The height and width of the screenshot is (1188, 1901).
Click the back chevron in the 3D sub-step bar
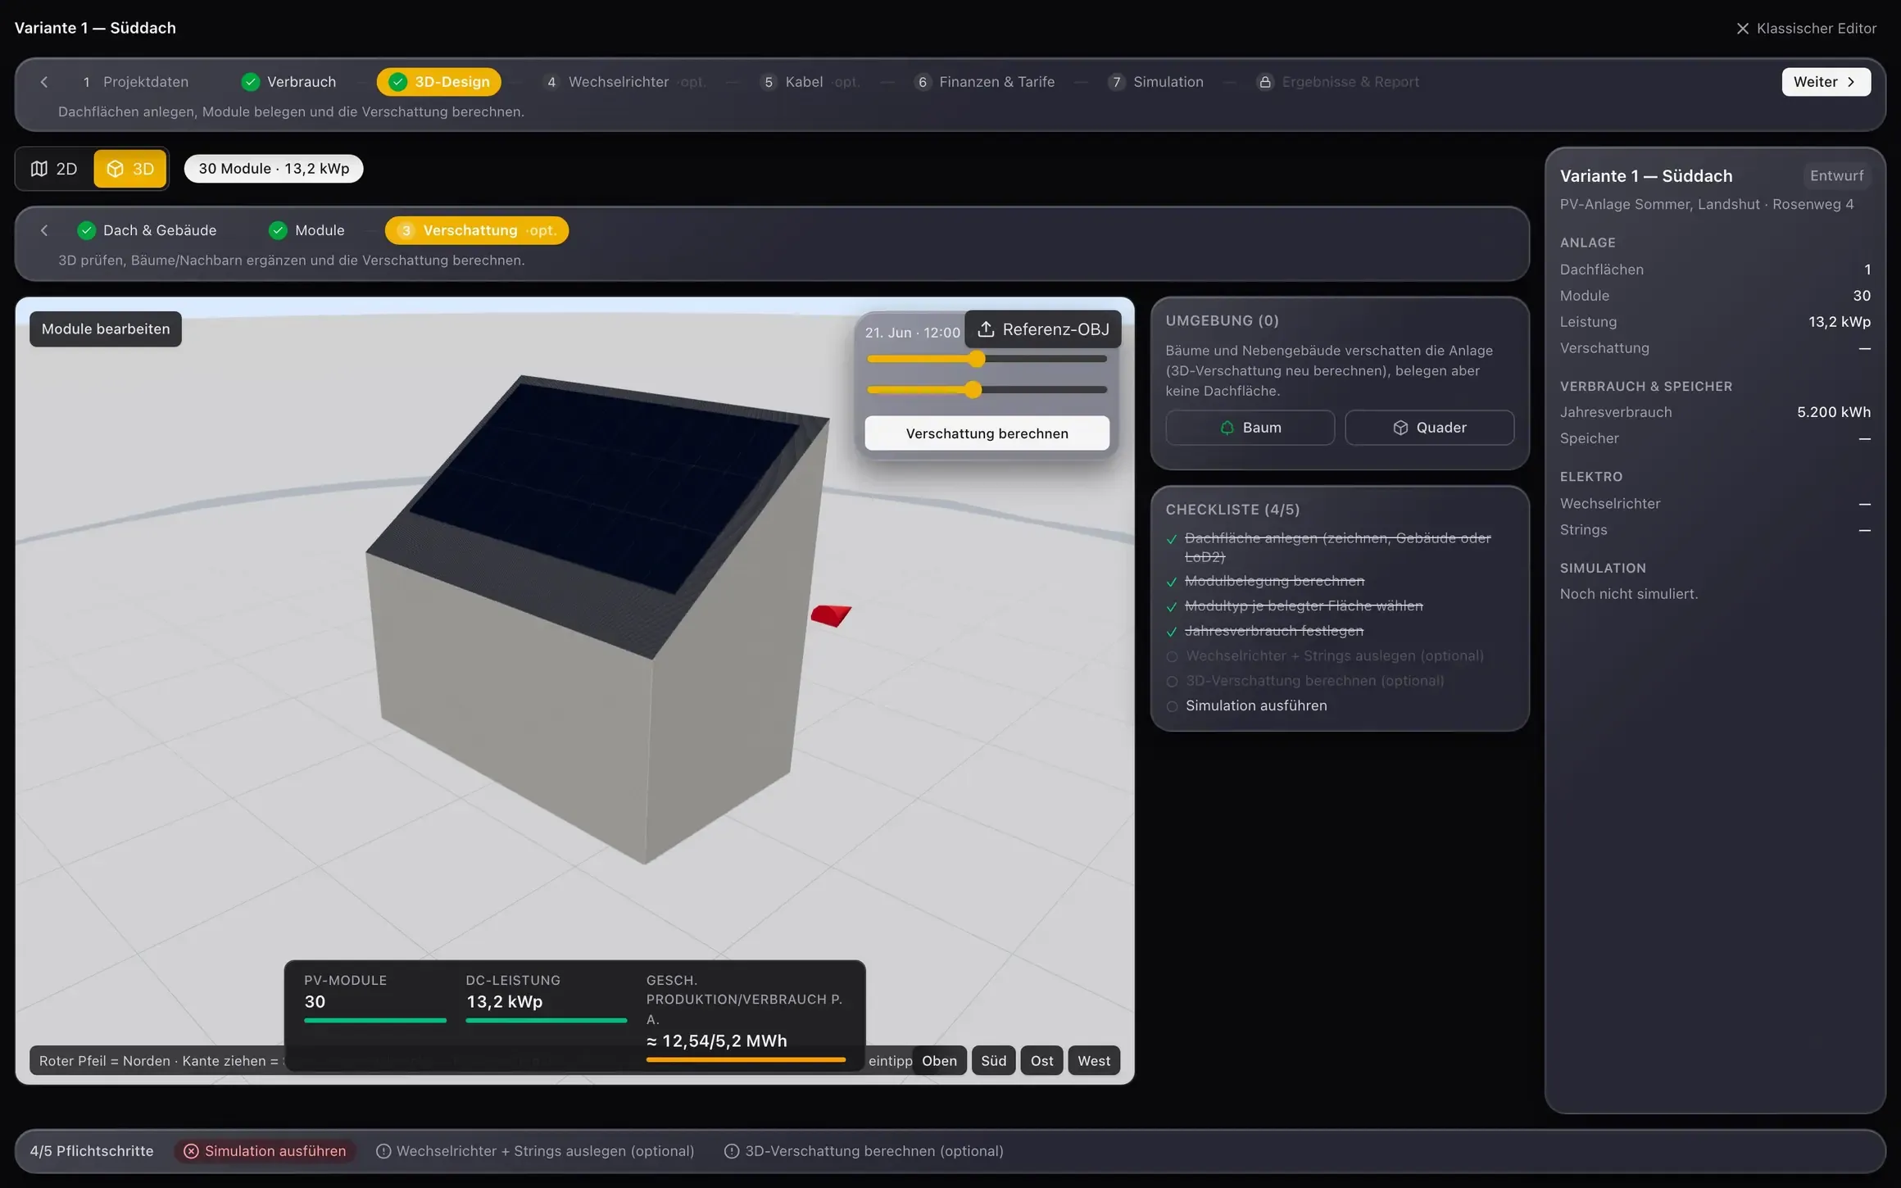44,230
